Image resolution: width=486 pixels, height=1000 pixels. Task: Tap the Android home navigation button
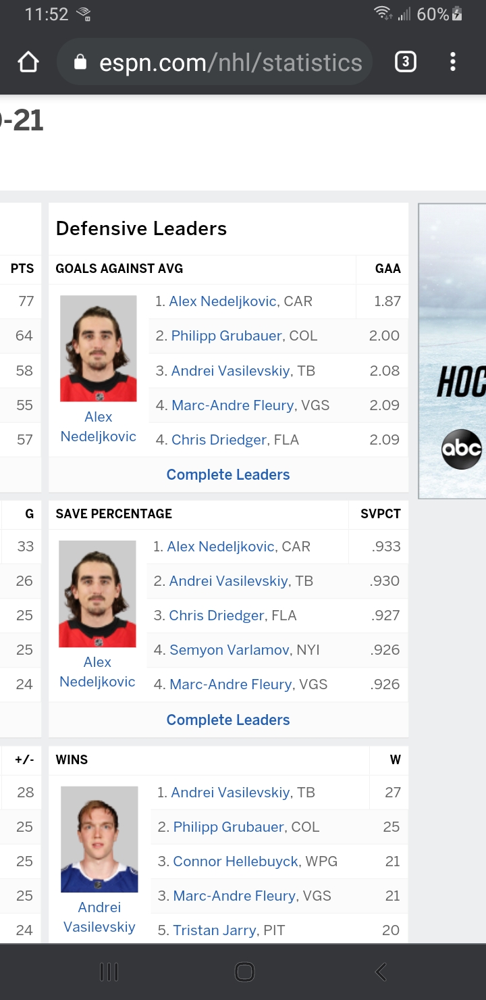pos(244,972)
